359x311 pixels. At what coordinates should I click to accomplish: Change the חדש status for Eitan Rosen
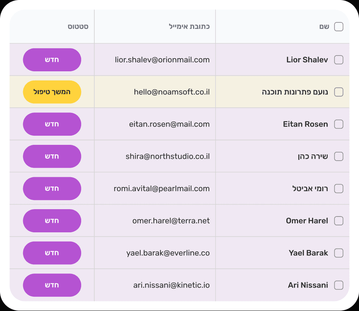click(x=52, y=124)
